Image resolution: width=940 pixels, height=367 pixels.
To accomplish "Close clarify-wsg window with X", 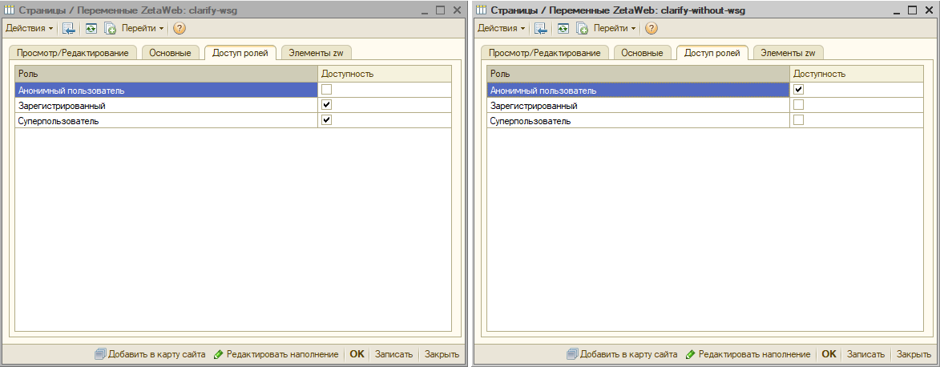I will coord(457,10).
